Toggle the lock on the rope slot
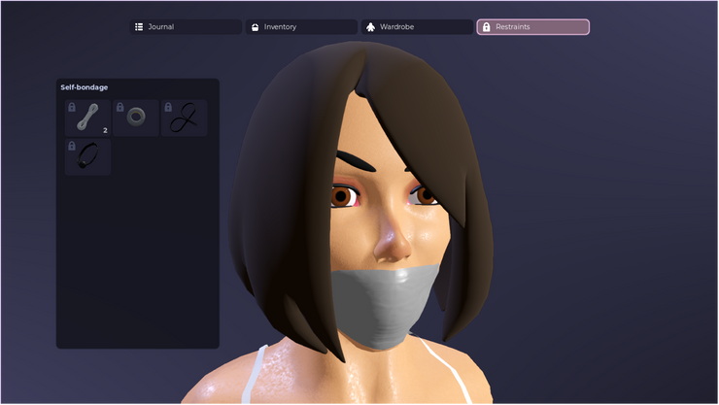This screenshot has width=719, height=405. tap(72, 107)
